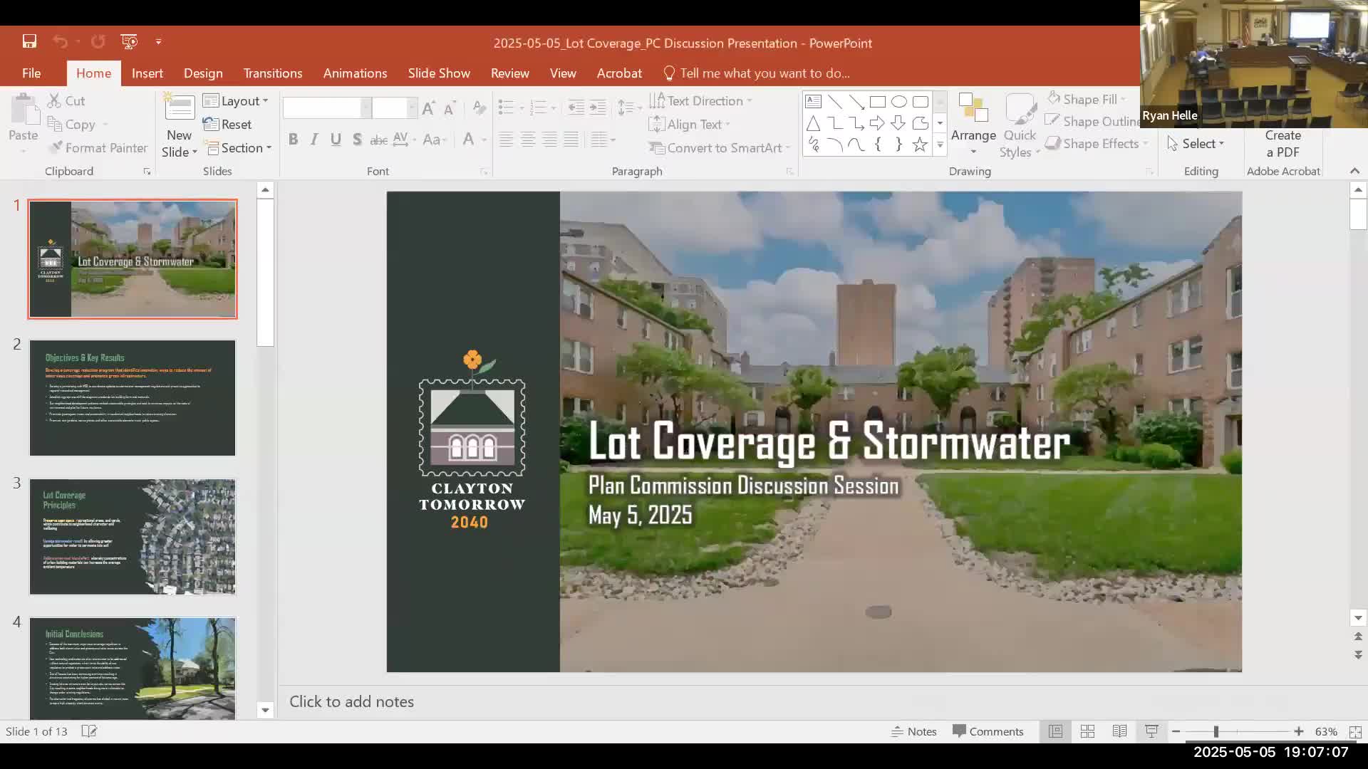Open the Layout dropdown
This screenshot has width=1368, height=769.
pos(236,101)
